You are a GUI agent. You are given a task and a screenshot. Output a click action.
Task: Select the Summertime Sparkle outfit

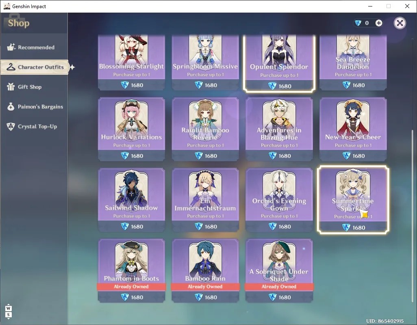click(x=353, y=200)
